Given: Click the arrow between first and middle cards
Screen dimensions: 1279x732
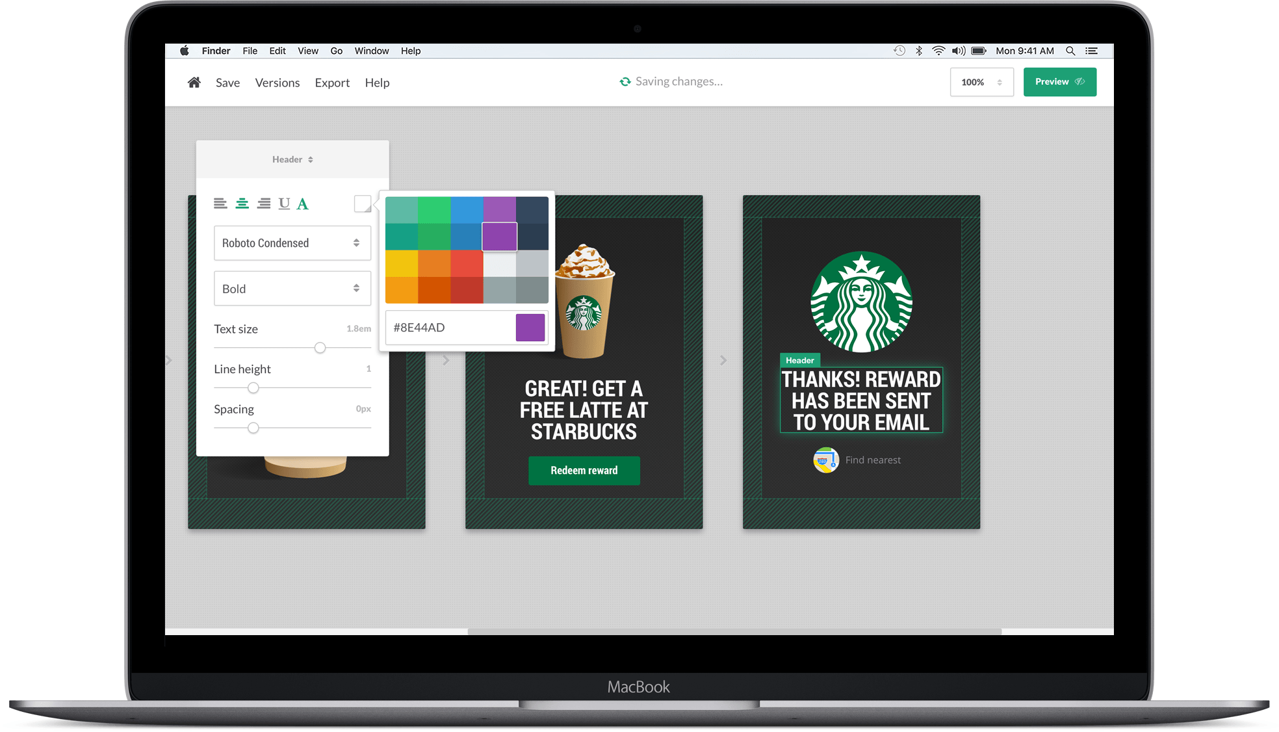Looking at the screenshot, I should coord(446,360).
